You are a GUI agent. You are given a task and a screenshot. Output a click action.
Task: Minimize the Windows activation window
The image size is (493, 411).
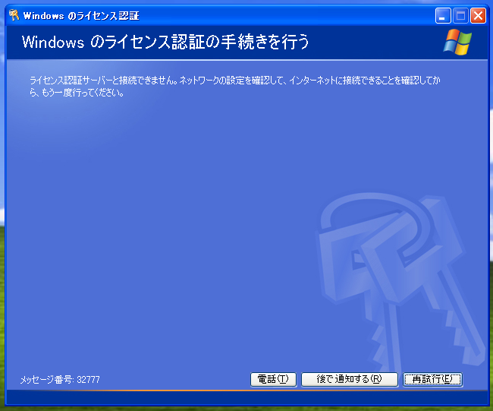click(x=443, y=15)
